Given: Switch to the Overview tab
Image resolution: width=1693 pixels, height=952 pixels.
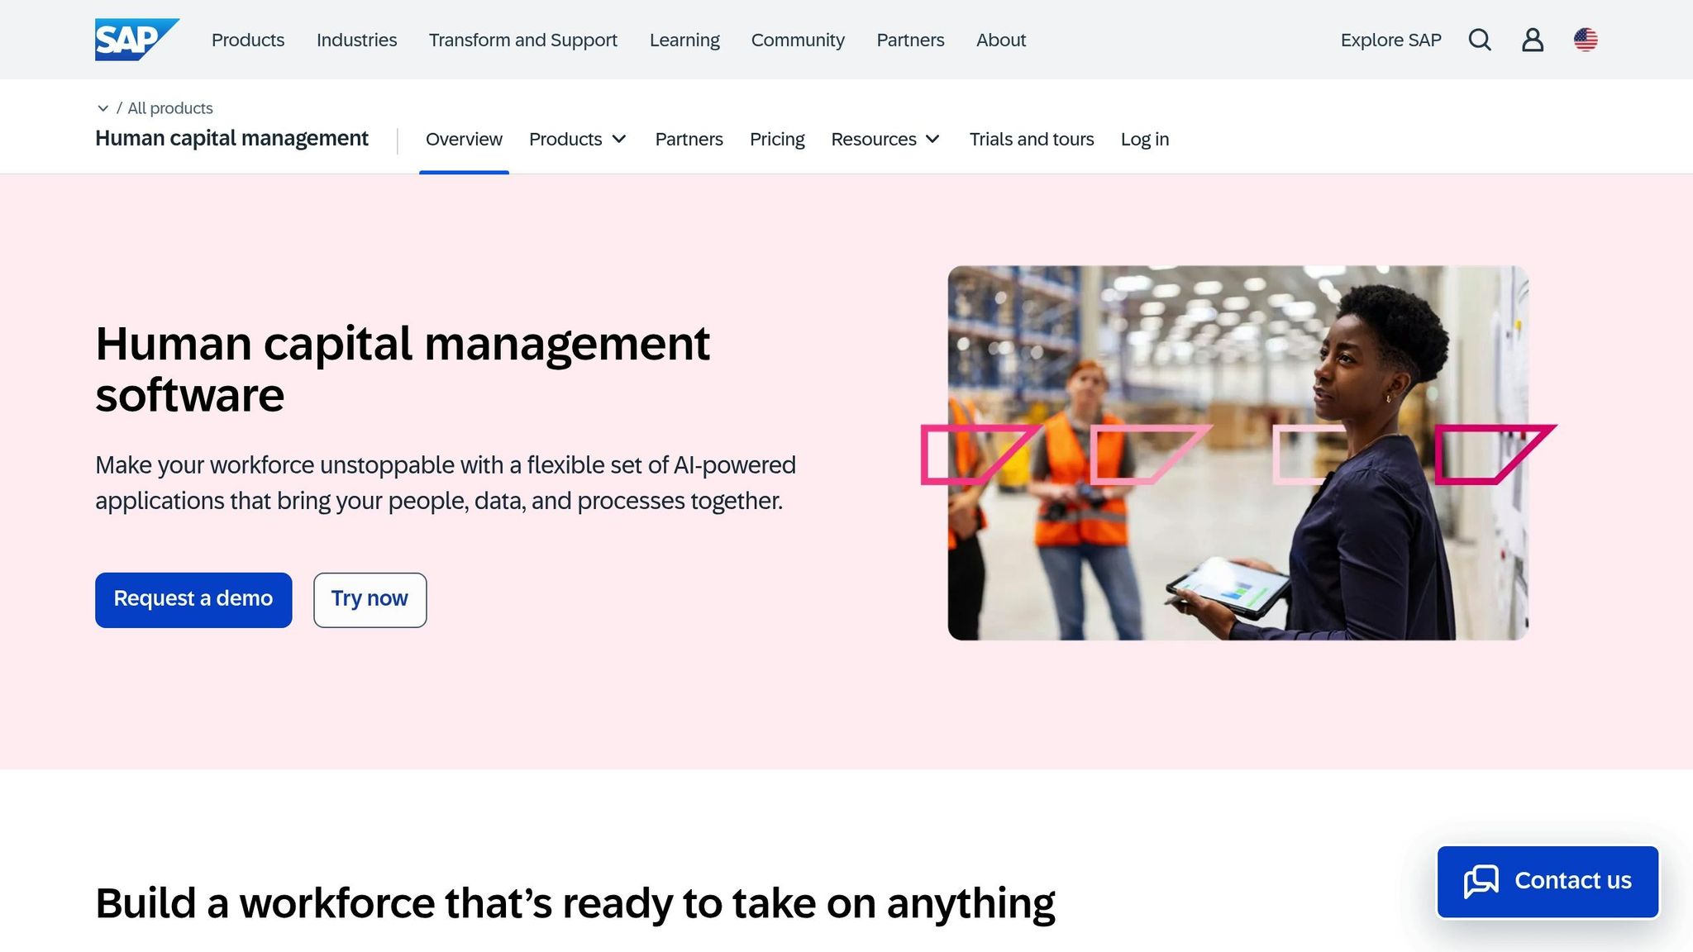Looking at the screenshot, I should [x=464, y=139].
